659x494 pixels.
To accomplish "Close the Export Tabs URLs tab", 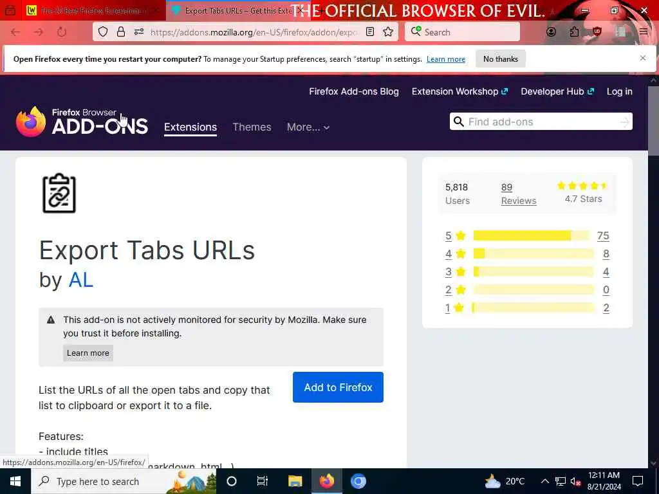I will point(300,10).
